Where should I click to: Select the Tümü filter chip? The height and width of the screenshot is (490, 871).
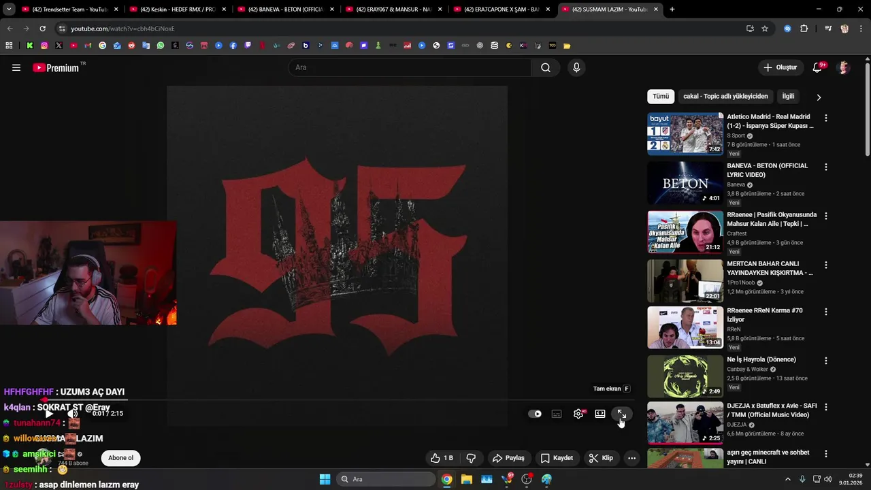pyautogui.click(x=661, y=97)
